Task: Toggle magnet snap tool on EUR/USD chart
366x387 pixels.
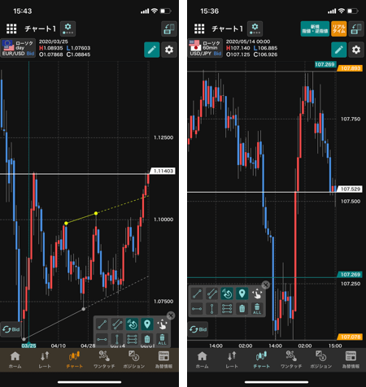Action: point(132,324)
